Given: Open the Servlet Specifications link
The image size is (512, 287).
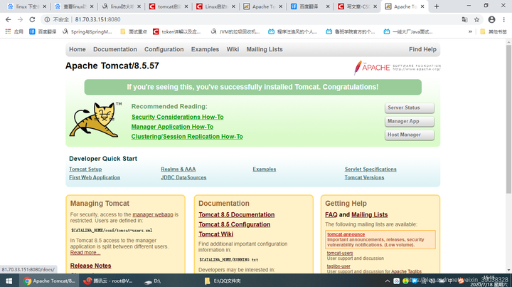Looking at the screenshot, I should [x=370, y=169].
